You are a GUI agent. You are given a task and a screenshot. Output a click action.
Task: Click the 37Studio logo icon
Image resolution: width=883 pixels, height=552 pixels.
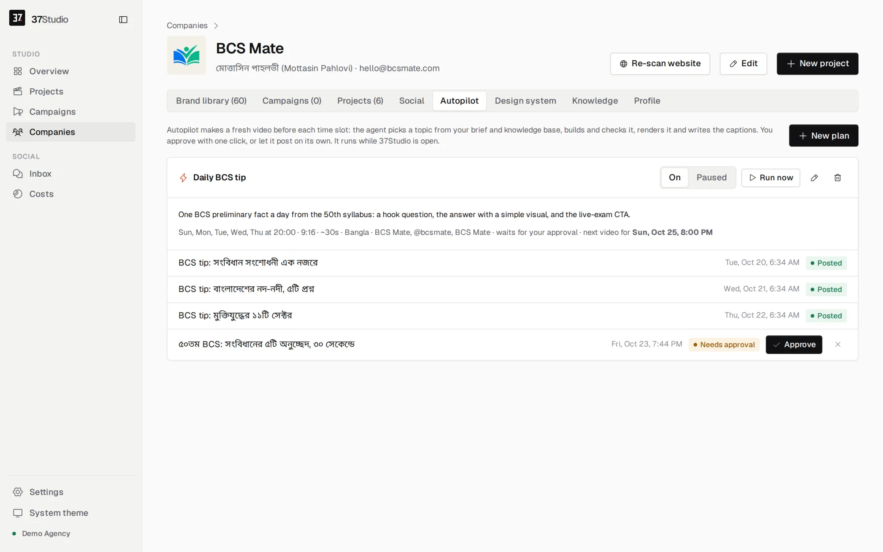coord(17,18)
